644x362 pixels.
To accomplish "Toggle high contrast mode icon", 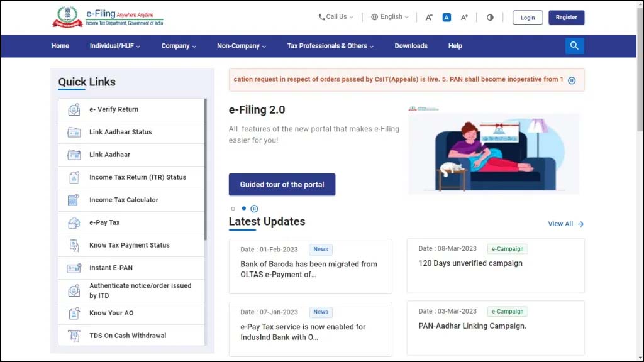I will pos(490,18).
